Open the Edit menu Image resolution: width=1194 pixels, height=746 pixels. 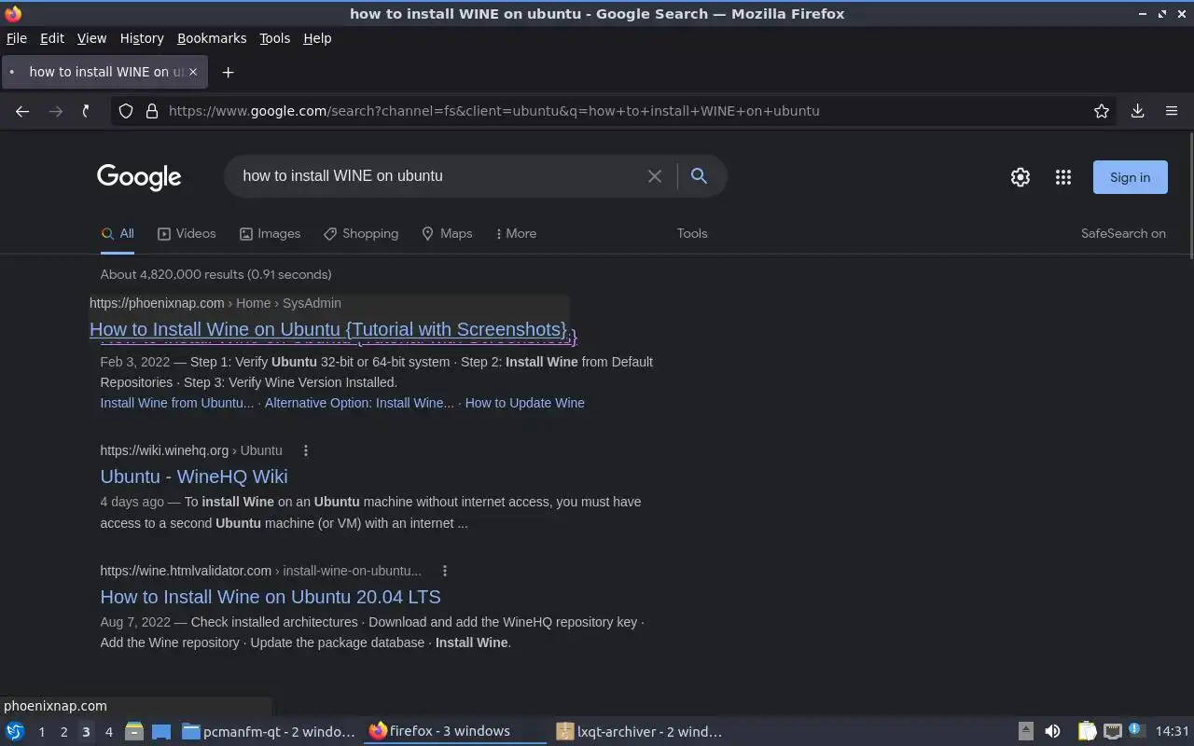pyautogui.click(x=52, y=38)
